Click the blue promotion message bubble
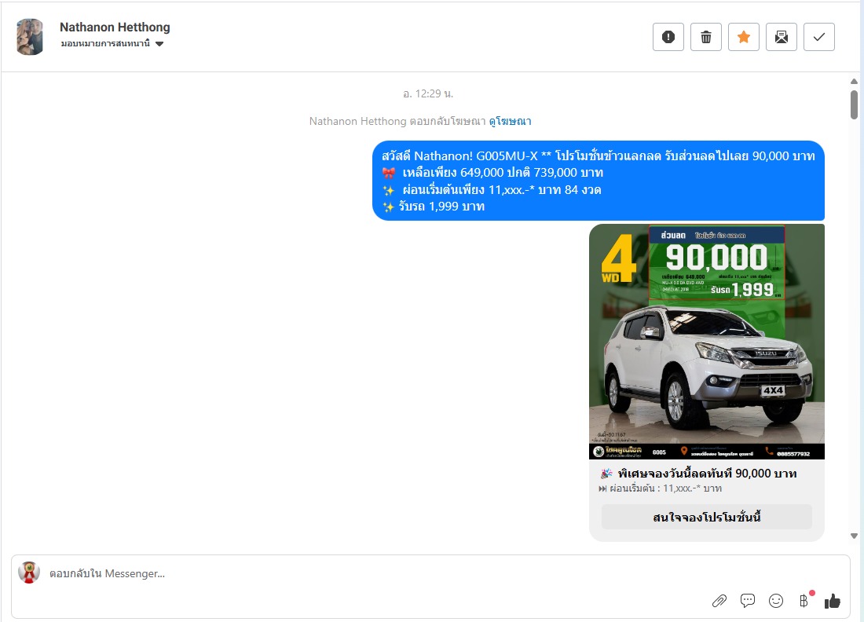This screenshot has width=864, height=622. [598, 181]
